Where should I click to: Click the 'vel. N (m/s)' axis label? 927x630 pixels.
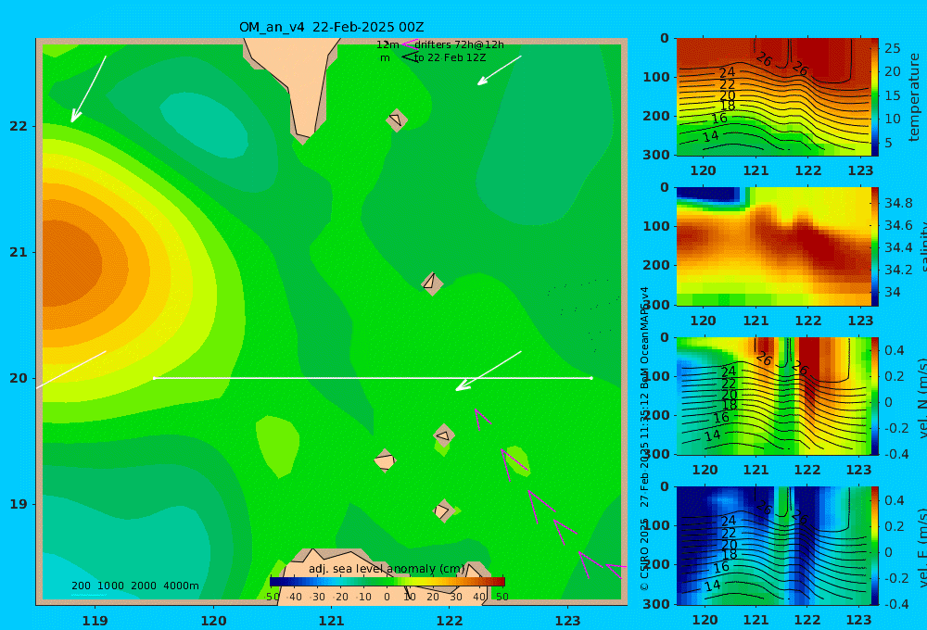tap(921, 397)
